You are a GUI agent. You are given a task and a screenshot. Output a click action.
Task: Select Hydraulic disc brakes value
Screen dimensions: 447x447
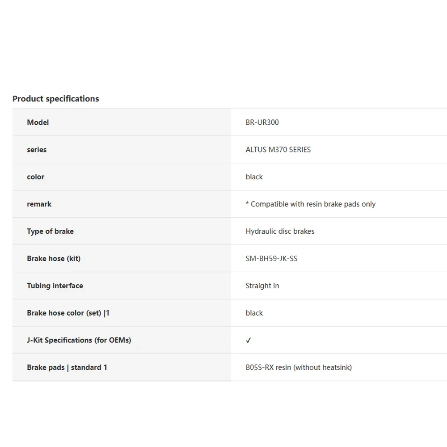(x=280, y=232)
